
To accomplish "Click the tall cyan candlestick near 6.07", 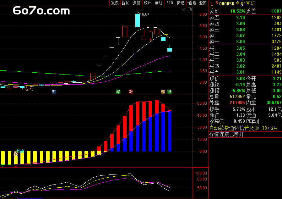I will click(x=138, y=20).
